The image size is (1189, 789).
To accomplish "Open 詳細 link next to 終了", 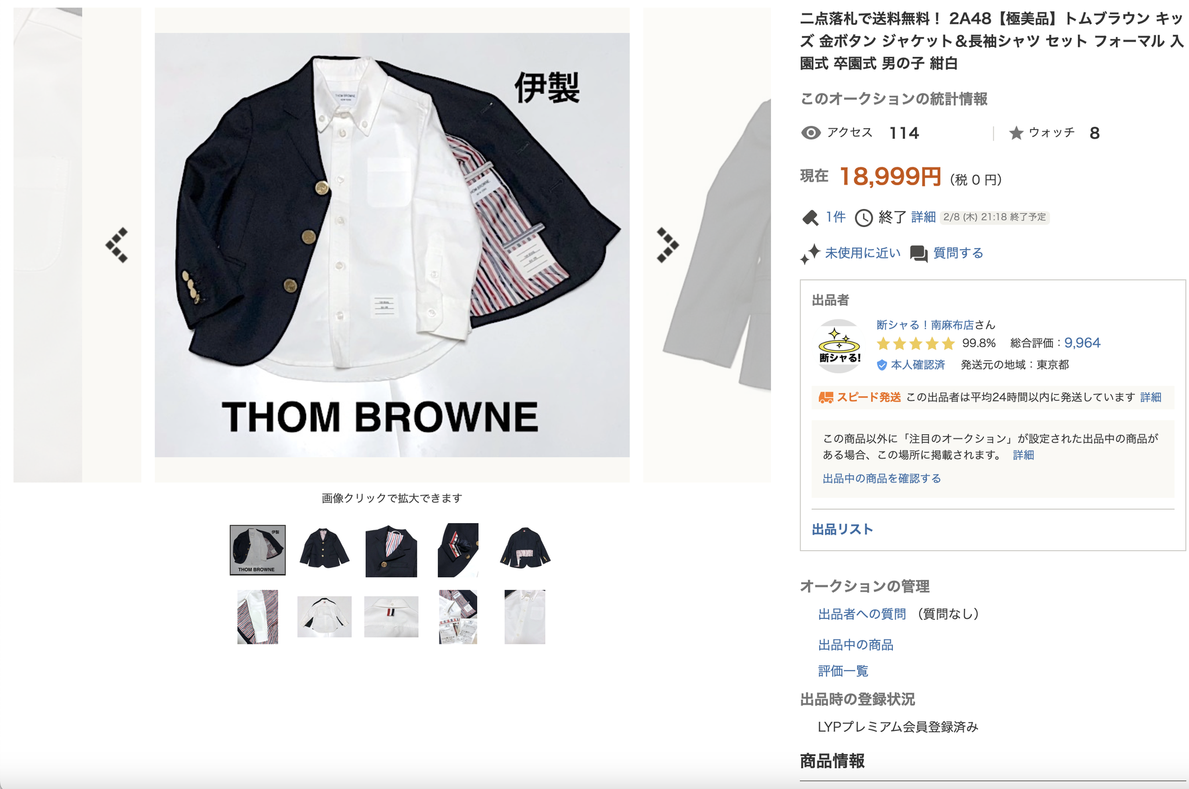I will (x=923, y=217).
